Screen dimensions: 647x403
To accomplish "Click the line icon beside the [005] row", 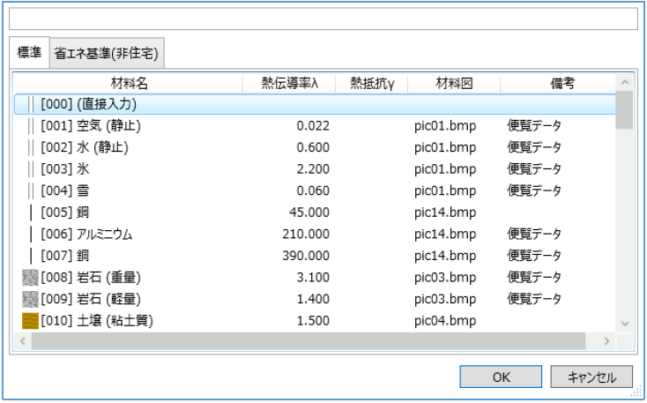I will pos(31,213).
